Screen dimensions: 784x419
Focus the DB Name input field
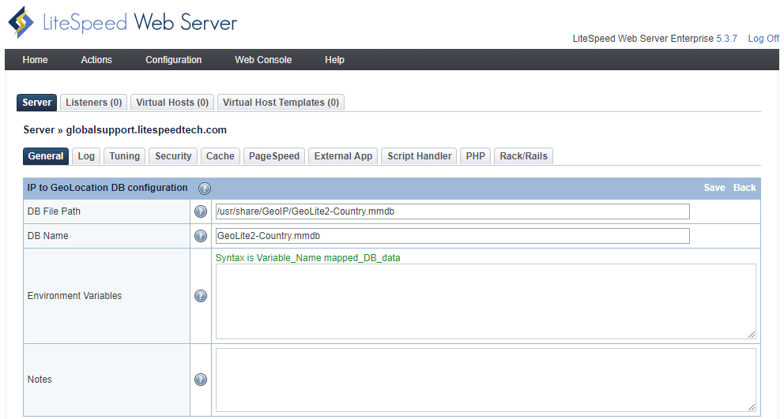click(x=453, y=236)
